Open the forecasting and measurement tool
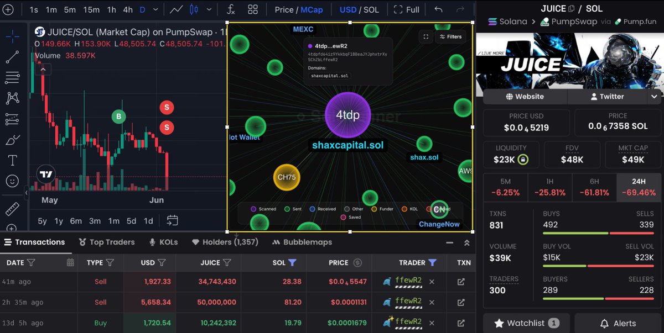Image resolution: width=664 pixels, height=333 pixels. click(12, 119)
